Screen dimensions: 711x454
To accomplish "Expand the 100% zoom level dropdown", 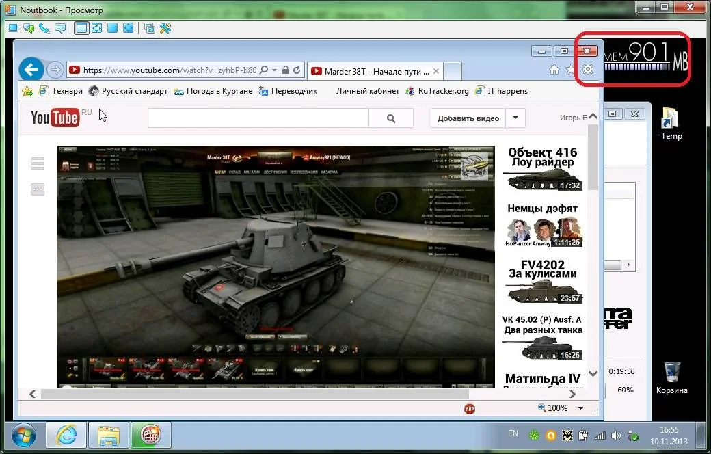I will tap(580, 408).
